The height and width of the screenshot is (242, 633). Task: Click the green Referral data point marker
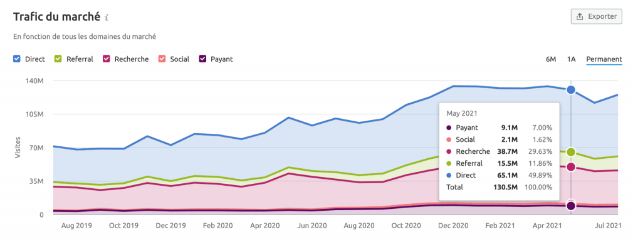[571, 152]
